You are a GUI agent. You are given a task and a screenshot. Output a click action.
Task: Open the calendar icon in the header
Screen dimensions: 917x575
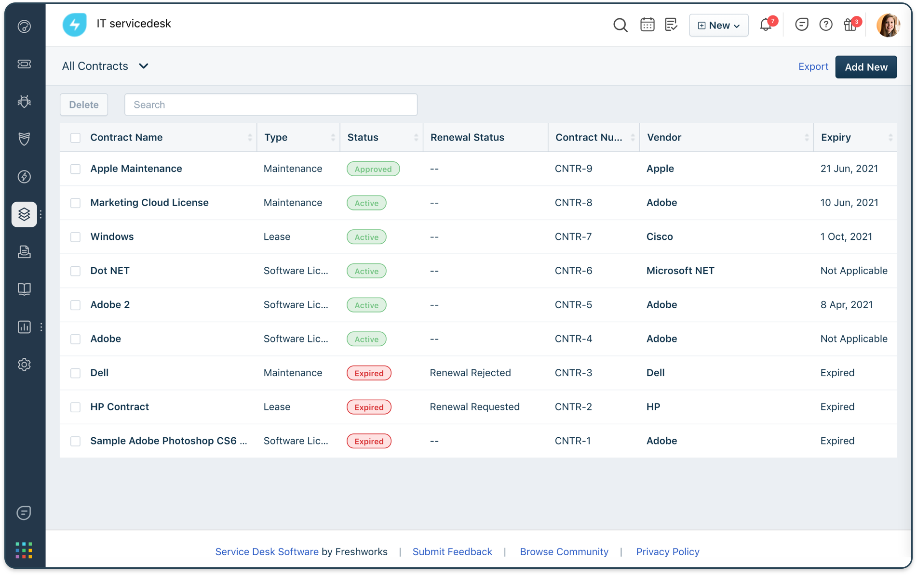[x=647, y=24]
